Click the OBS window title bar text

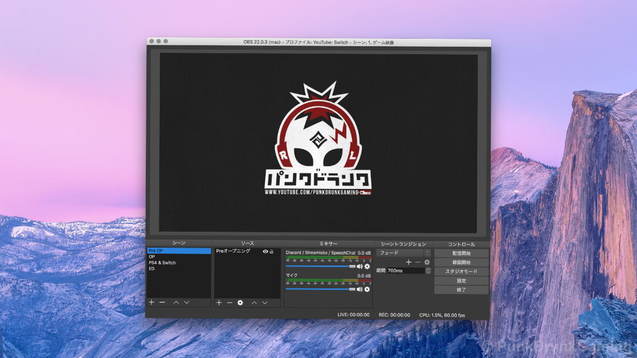318,42
